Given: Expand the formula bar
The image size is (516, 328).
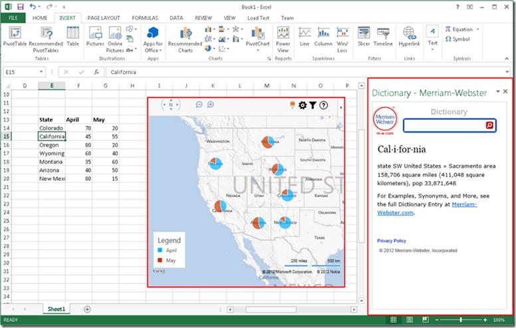Looking at the screenshot, I should (507, 72).
